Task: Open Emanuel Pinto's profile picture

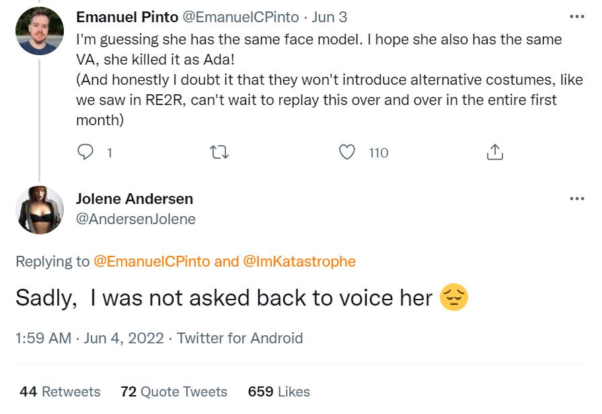Action: point(39,31)
